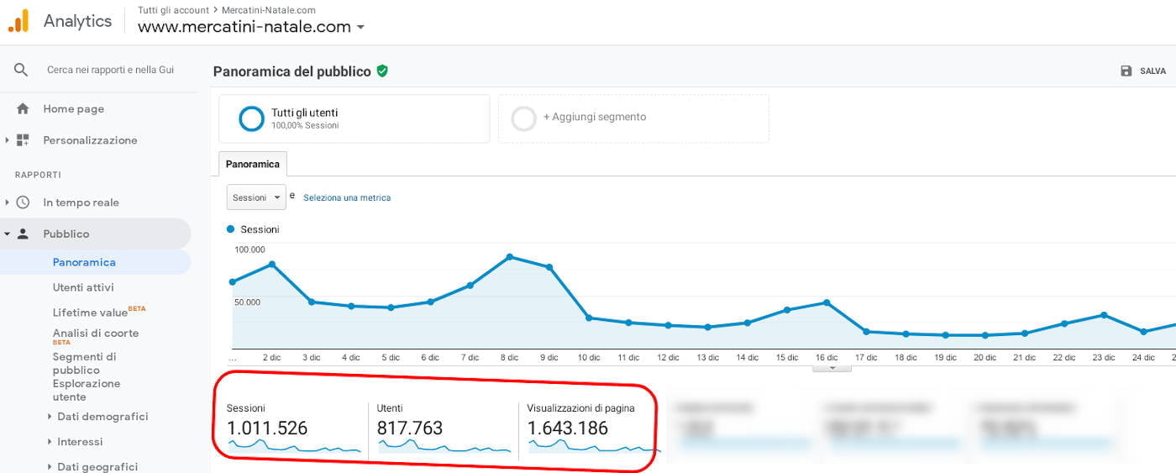Screen dimensions: 1176x473
Task: Expand the Interessi sidebar section
Action: [x=50, y=442]
